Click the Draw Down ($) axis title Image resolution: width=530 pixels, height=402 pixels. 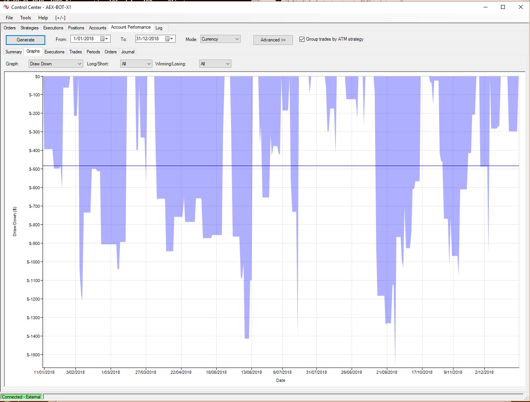pyautogui.click(x=15, y=222)
